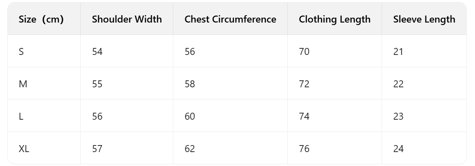The width and height of the screenshot is (475, 166).
Task: Click chest circumference value 58
Action: [x=190, y=84]
